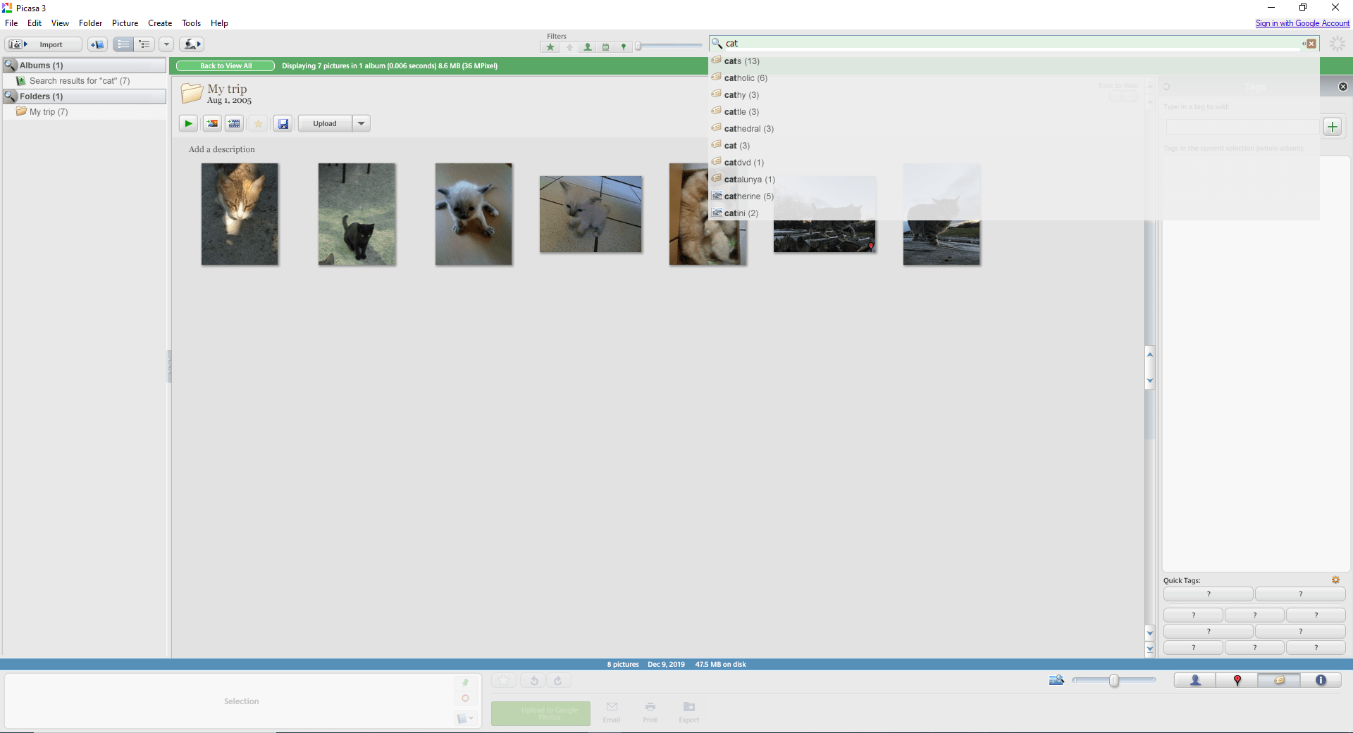Choose the cathedral (3) suggestion
Image resolution: width=1353 pixels, height=733 pixels.
[x=748, y=129]
